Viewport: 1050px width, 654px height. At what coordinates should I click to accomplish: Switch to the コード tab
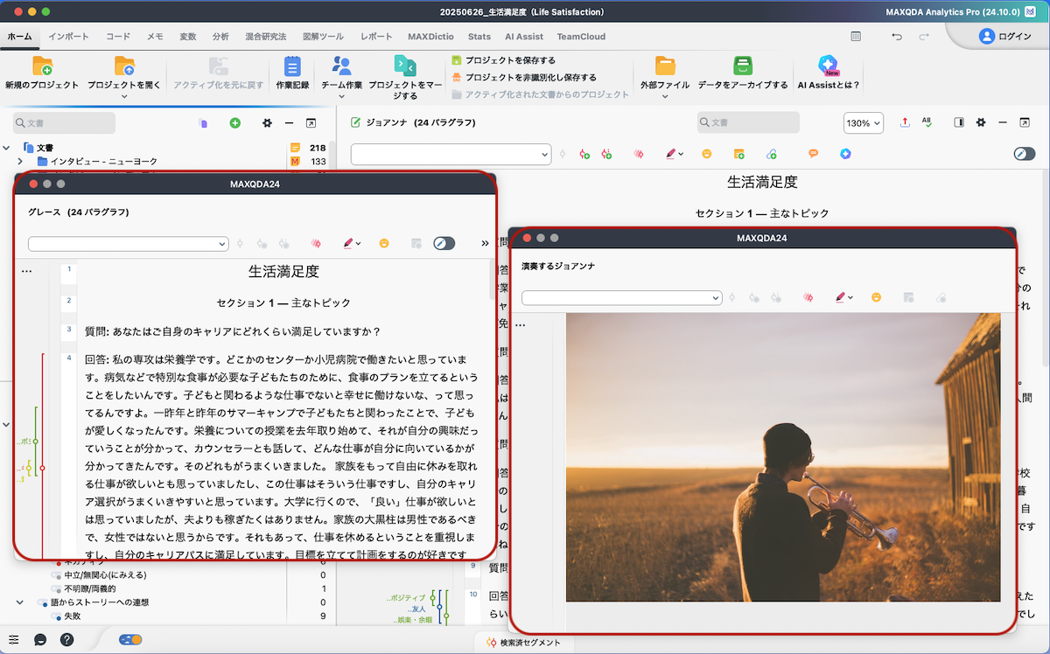coord(118,37)
